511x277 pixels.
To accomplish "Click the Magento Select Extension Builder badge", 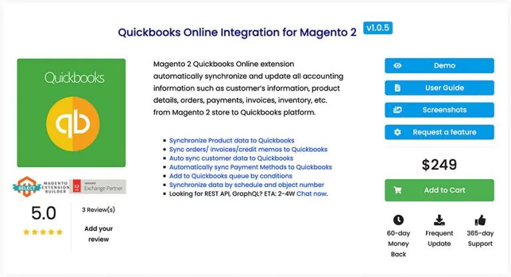I will tap(41, 186).
